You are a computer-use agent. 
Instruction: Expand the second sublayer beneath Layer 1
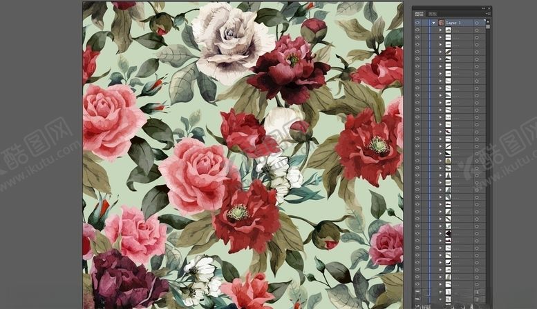pyautogui.click(x=440, y=38)
